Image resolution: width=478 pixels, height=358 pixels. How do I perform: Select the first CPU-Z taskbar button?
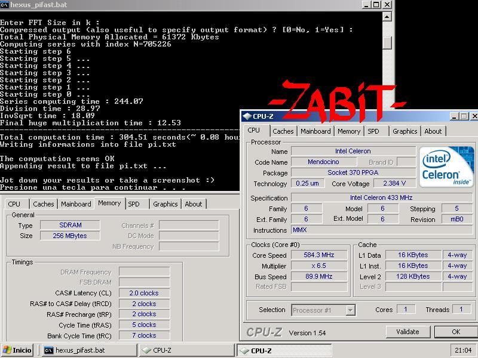pos(186,350)
